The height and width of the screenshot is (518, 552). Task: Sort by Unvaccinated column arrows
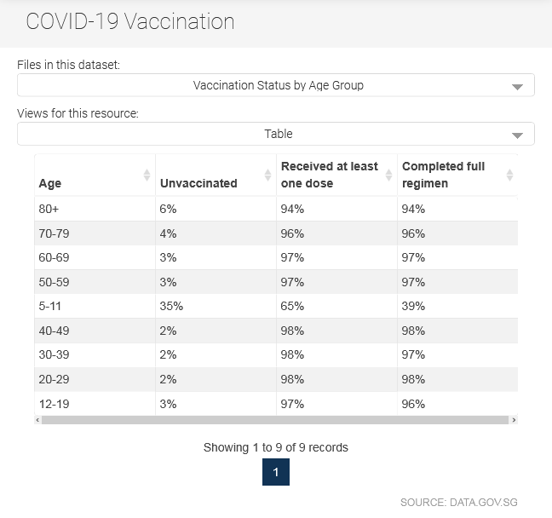267,175
